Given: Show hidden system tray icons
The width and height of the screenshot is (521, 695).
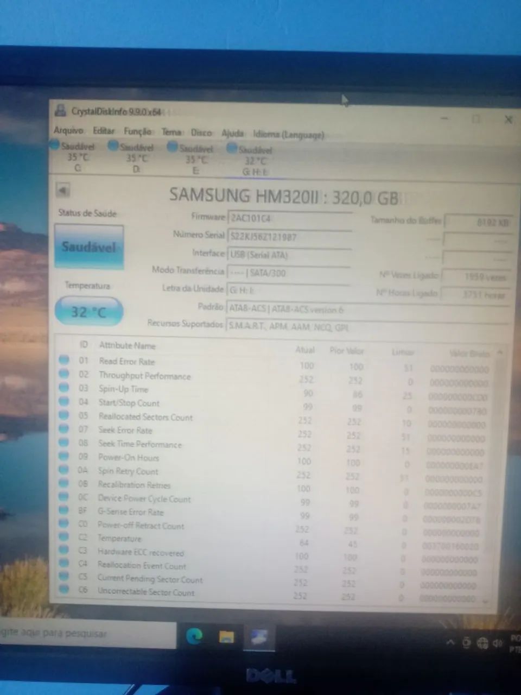Looking at the screenshot, I should (x=450, y=643).
